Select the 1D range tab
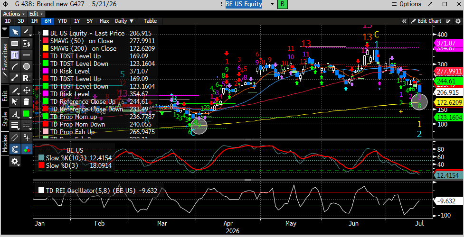Viewport: 464px width, 237px height. (8, 21)
